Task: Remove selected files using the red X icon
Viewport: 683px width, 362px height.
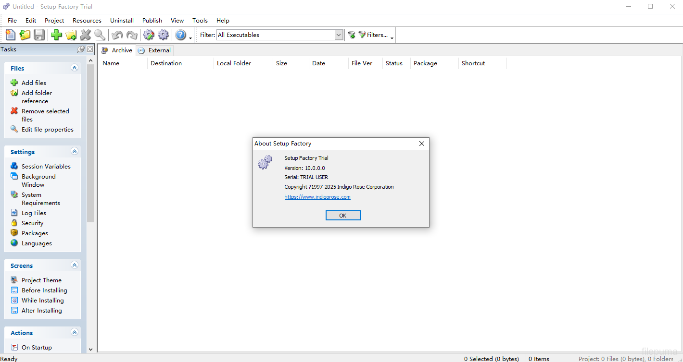Action: tap(85, 35)
